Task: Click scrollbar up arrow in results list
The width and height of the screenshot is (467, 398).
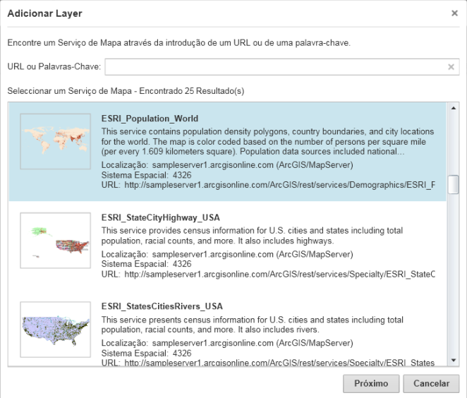Action: (454, 108)
